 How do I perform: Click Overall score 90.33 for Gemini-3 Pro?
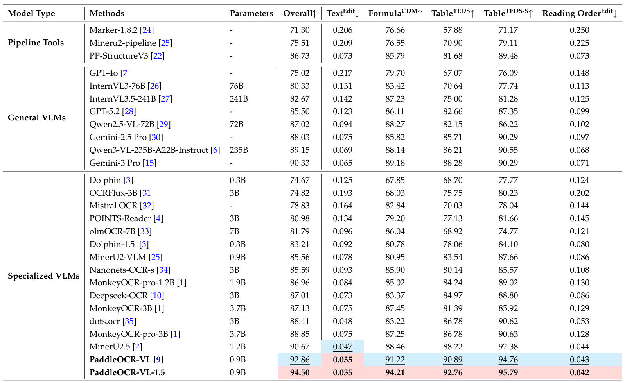(300, 163)
